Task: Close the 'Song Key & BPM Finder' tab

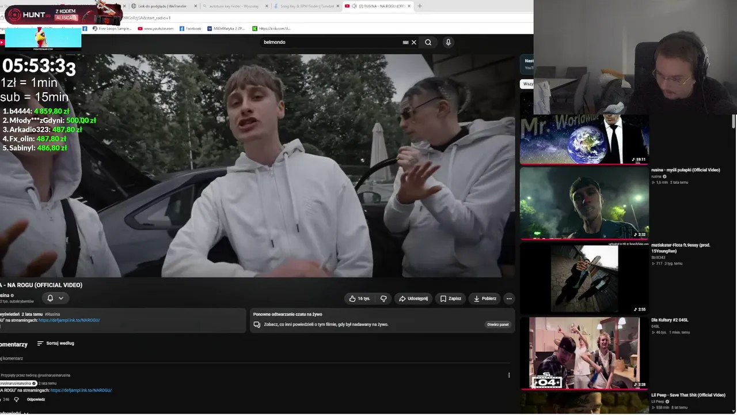Action: click(x=338, y=6)
